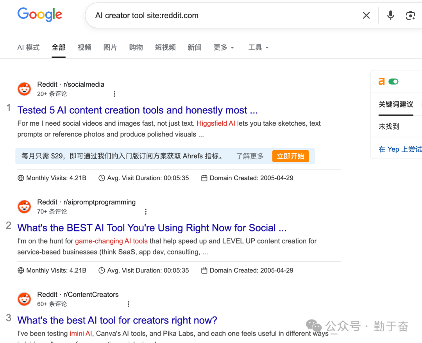Click into the search input field
422x343 pixels.
click(x=226, y=16)
